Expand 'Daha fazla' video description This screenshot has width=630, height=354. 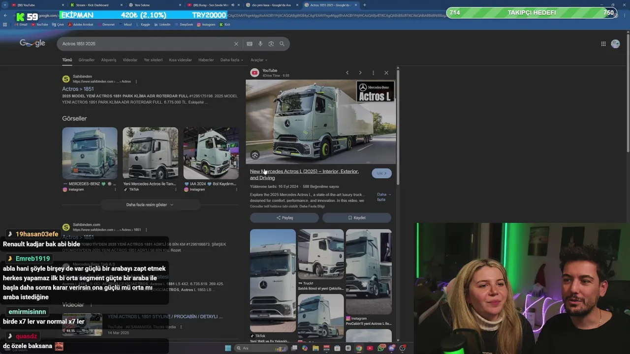pos(383,197)
